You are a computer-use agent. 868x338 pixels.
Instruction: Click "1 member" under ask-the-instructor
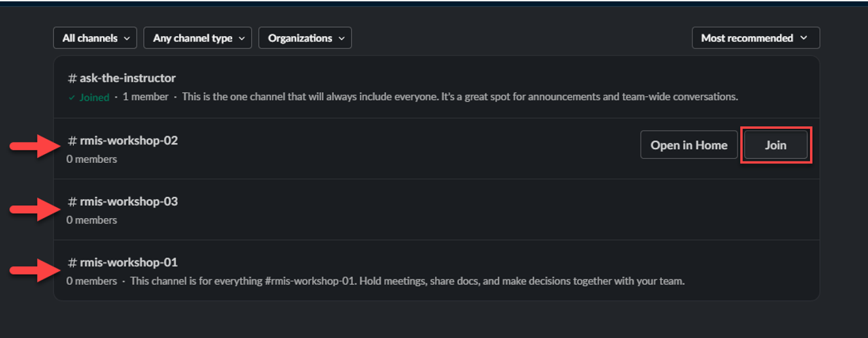145,97
